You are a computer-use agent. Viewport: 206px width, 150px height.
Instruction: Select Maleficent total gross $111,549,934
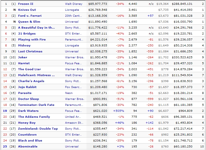tap(182, 75)
